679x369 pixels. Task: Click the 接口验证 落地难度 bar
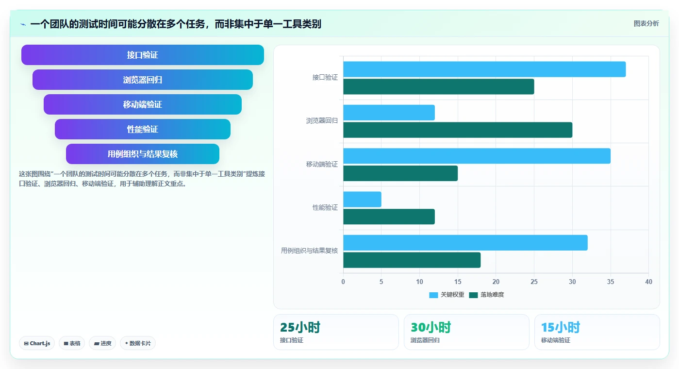[x=439, y=86]
